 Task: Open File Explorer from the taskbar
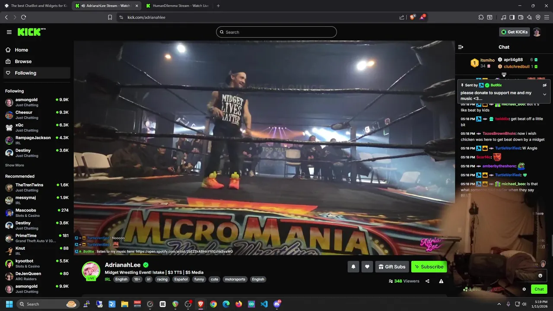coord(124,304)
